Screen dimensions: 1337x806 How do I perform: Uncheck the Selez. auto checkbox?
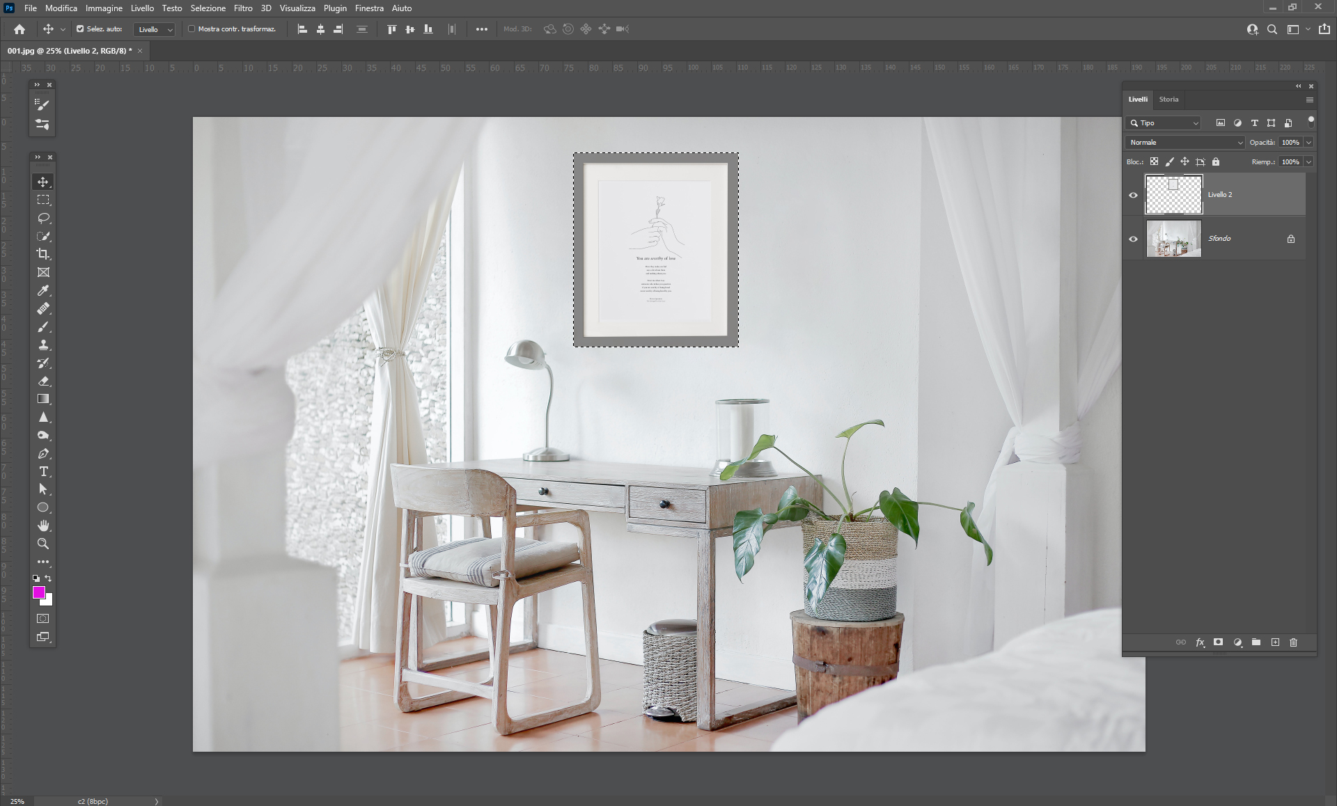80,29
